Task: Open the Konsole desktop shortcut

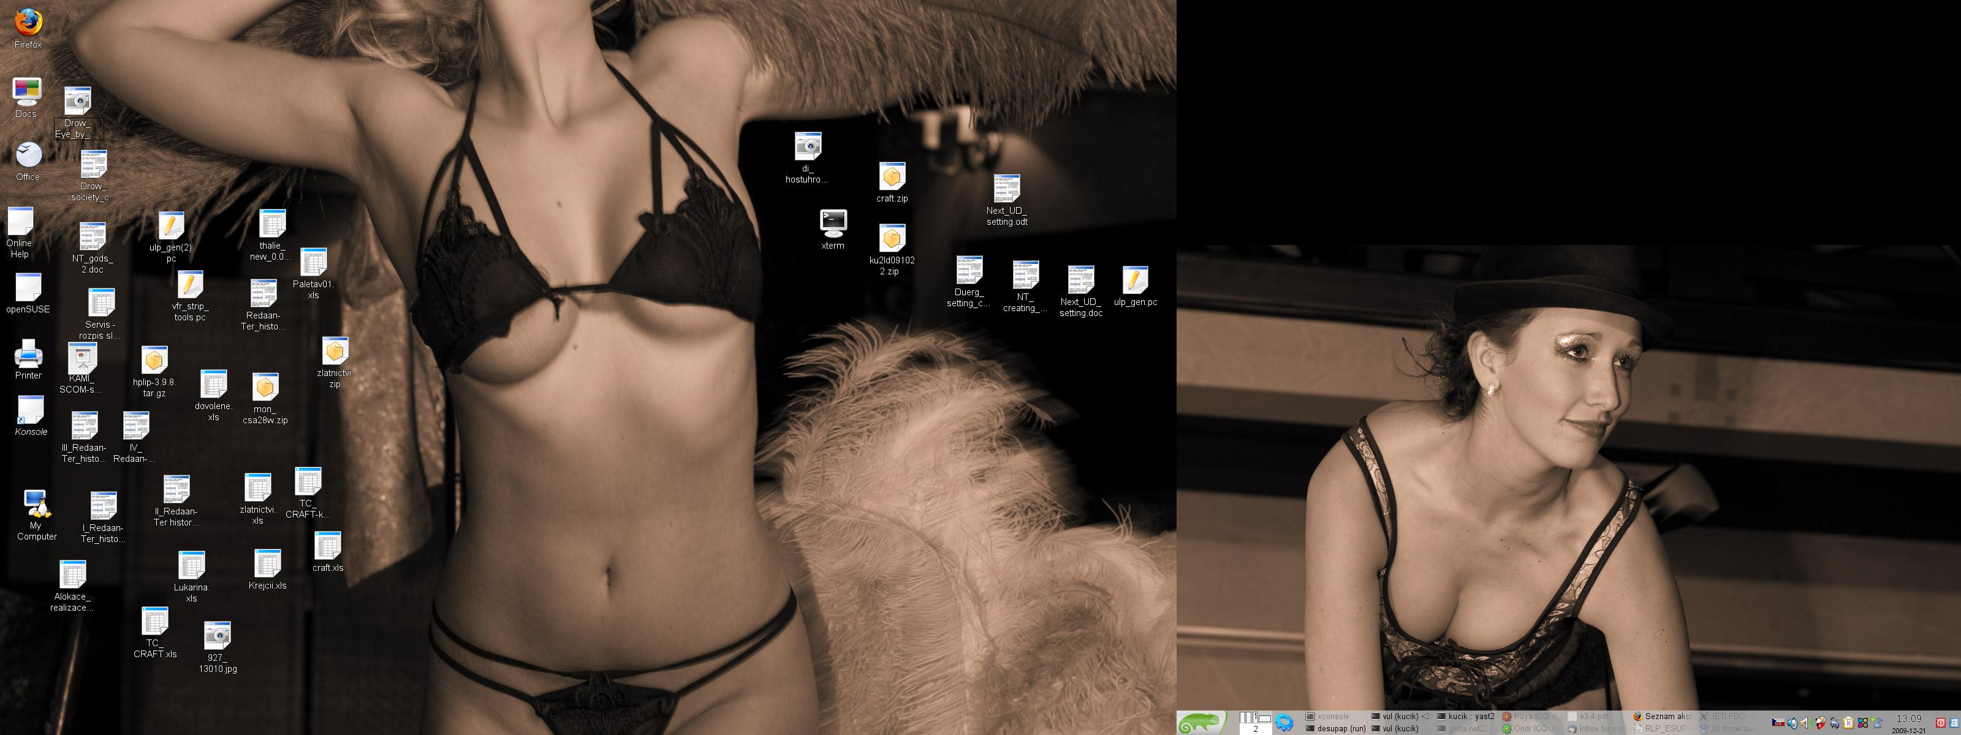Action: 31,410
